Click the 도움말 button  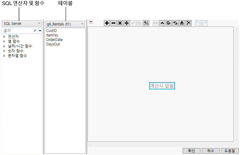click(230, 151)
